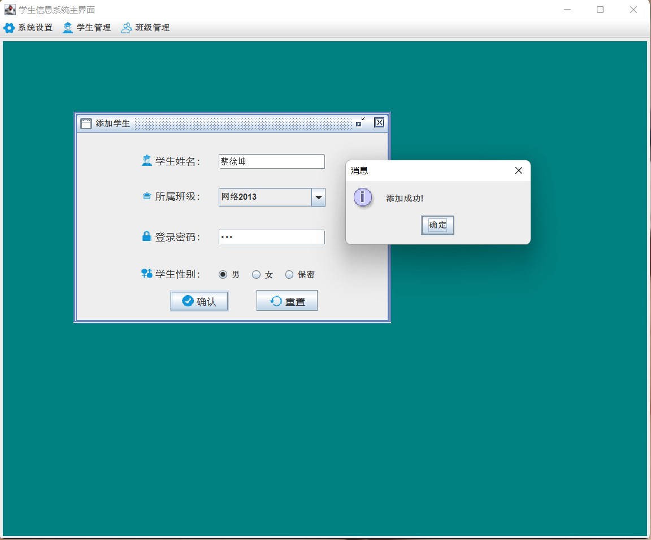Close the 添加学生 internal frame
651x540 pixels.
380,122
